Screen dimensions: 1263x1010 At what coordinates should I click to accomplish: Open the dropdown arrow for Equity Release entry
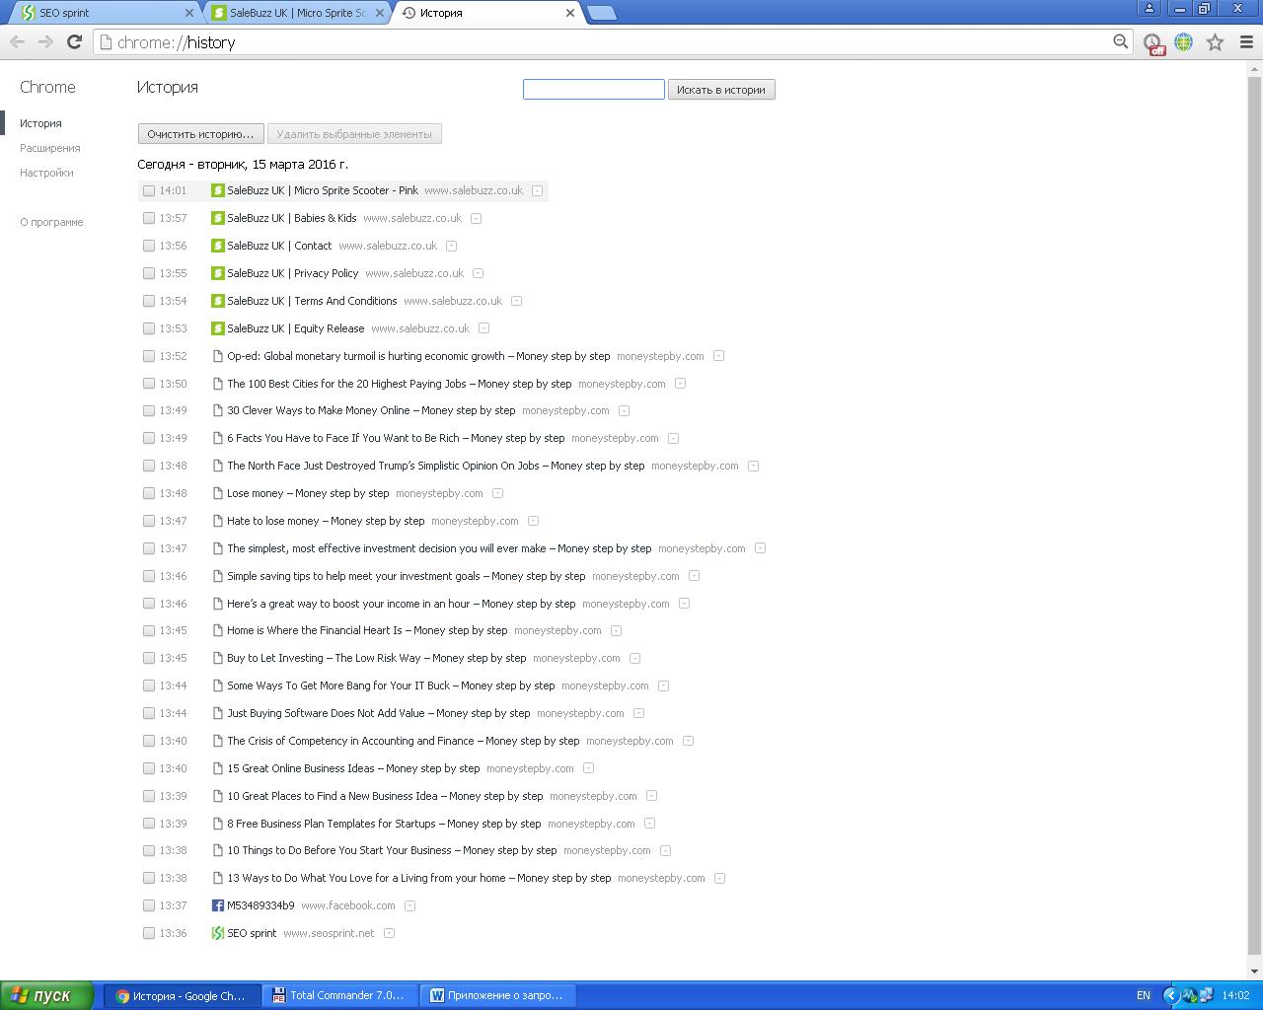tap(483, 328)
